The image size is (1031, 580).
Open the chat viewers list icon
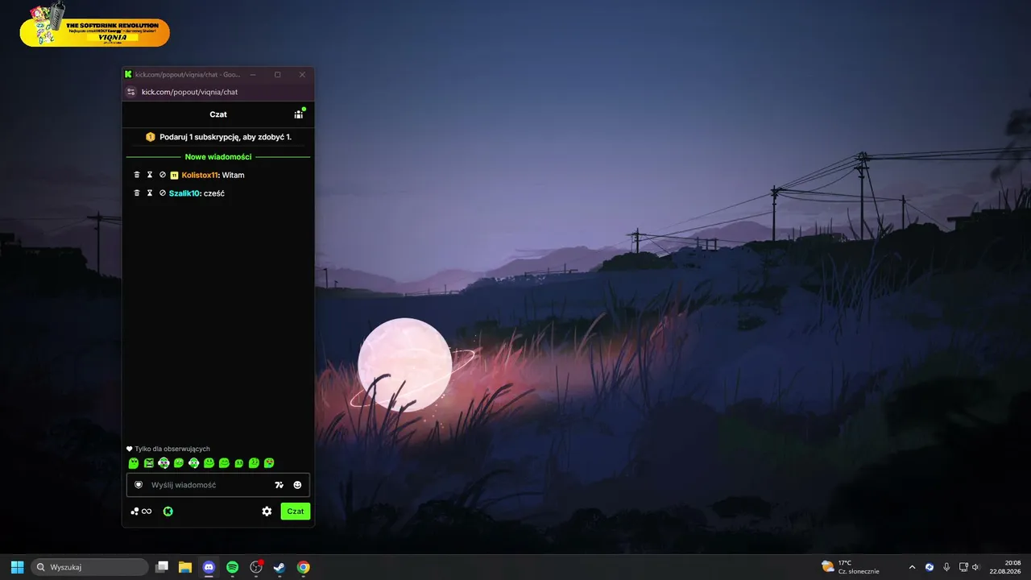299,114
